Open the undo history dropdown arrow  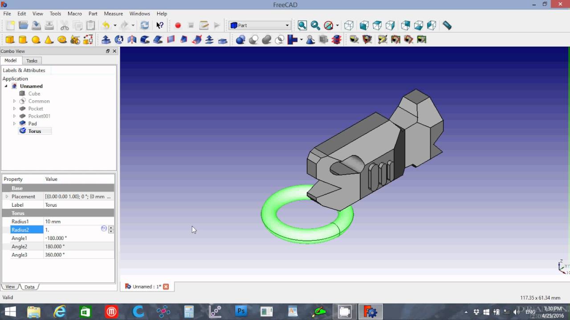(115, 25)
